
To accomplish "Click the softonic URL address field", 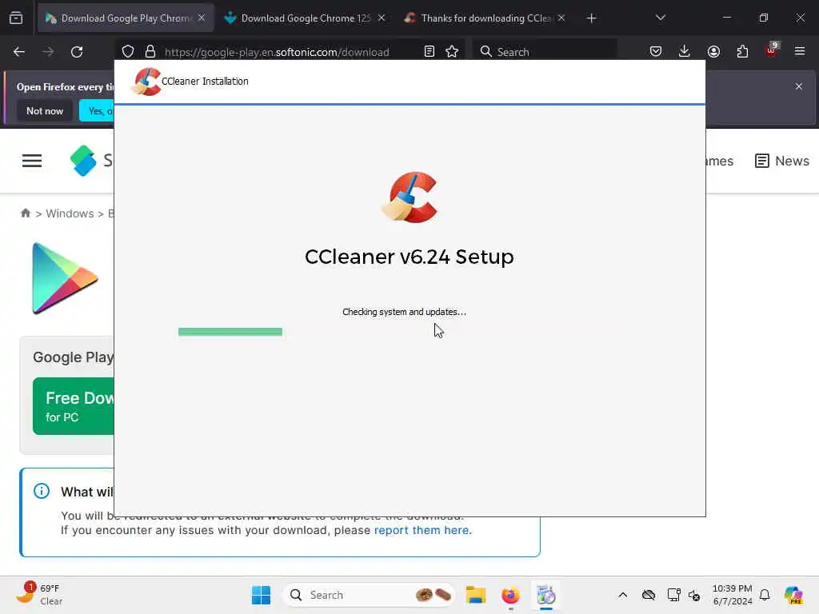I will point(277,52).
